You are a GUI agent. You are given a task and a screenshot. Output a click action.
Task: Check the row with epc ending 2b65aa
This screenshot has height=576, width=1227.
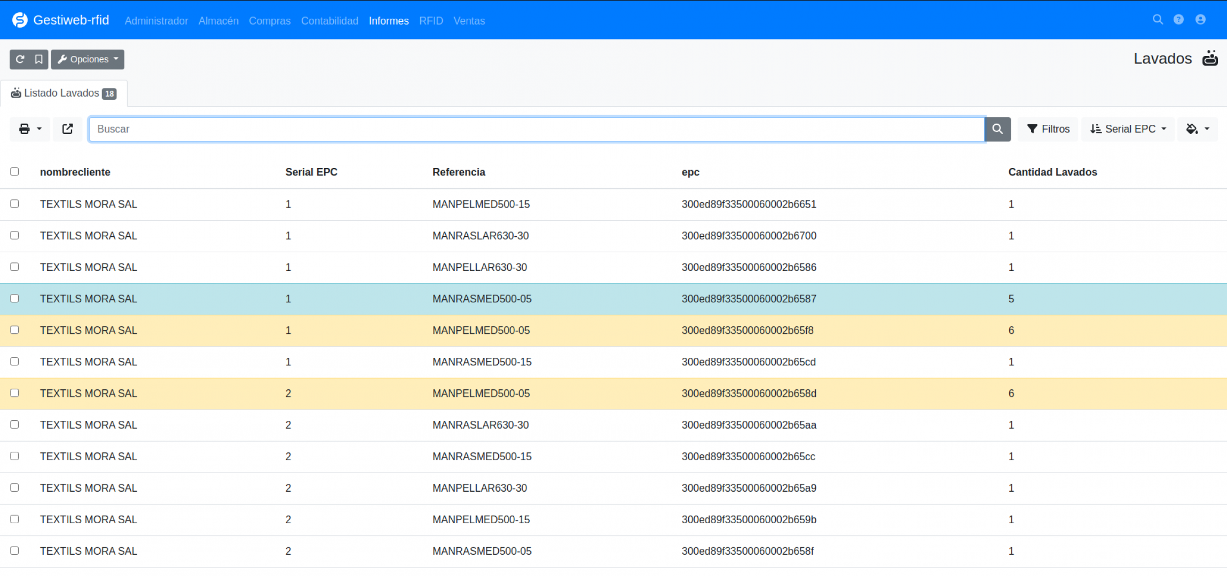coord(14,424)
